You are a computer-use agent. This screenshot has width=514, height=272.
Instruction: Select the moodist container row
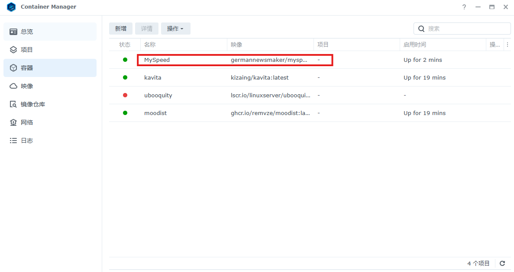coord(155,113)
